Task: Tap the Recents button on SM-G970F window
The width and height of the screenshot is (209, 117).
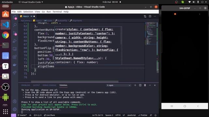Action: coord(172,106)
